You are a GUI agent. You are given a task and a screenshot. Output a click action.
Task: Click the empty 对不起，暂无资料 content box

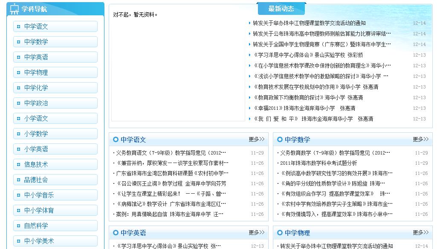point(178,68)
